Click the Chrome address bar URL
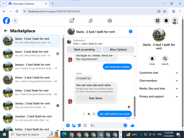 coord(54,11)
